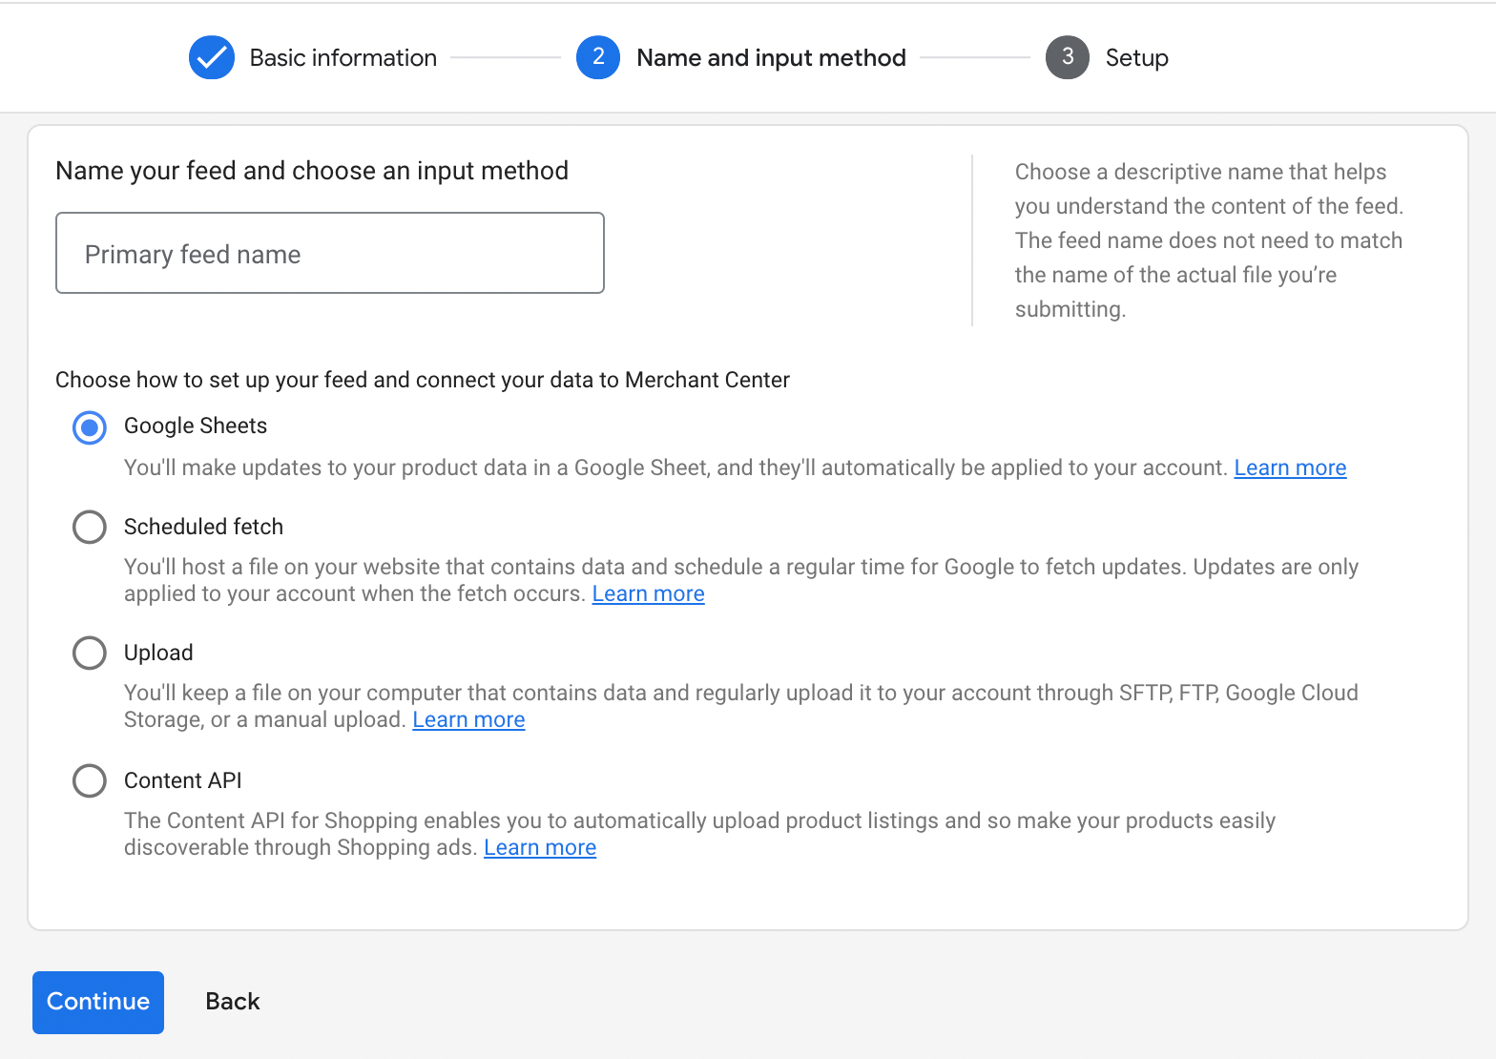
Task: Open Learn more about Upload
Action: (x=468, y=719)
